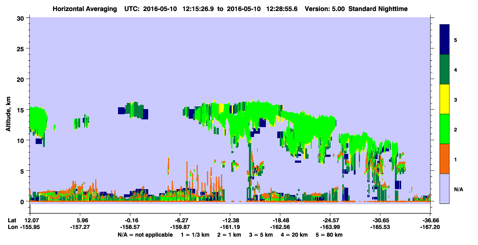
Task: Click longitude value -161.19
Action: [230, 227]
